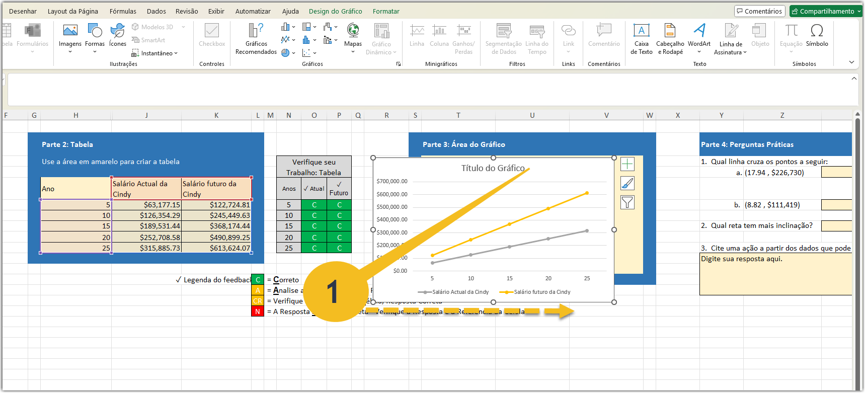
Task: Switch to the Automatizar tab
Action: [253, 11]
